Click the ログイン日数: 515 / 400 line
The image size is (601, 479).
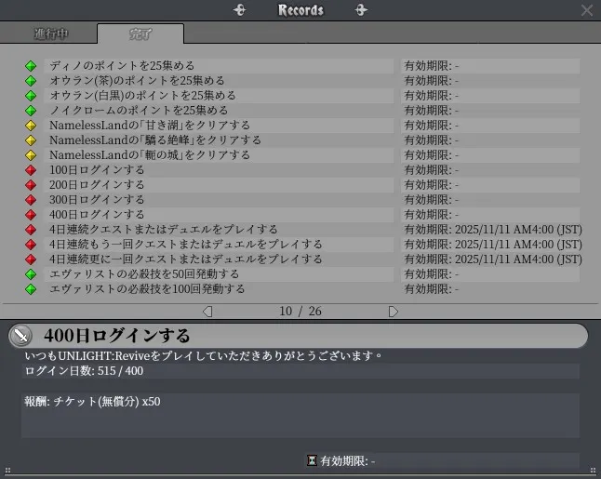pyautogui.click(x=84, y=371)
